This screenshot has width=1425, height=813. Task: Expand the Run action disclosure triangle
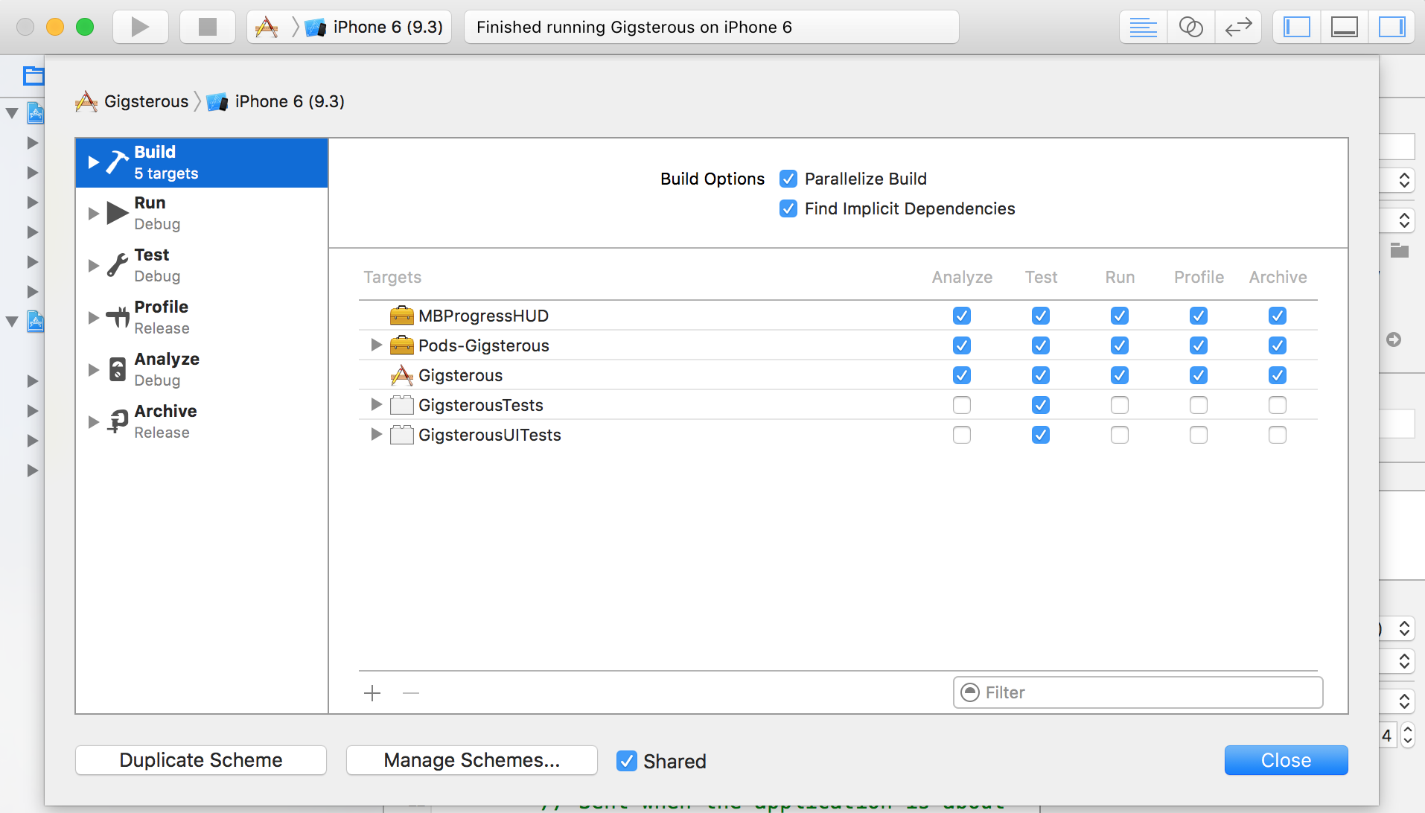click(94, 214)
